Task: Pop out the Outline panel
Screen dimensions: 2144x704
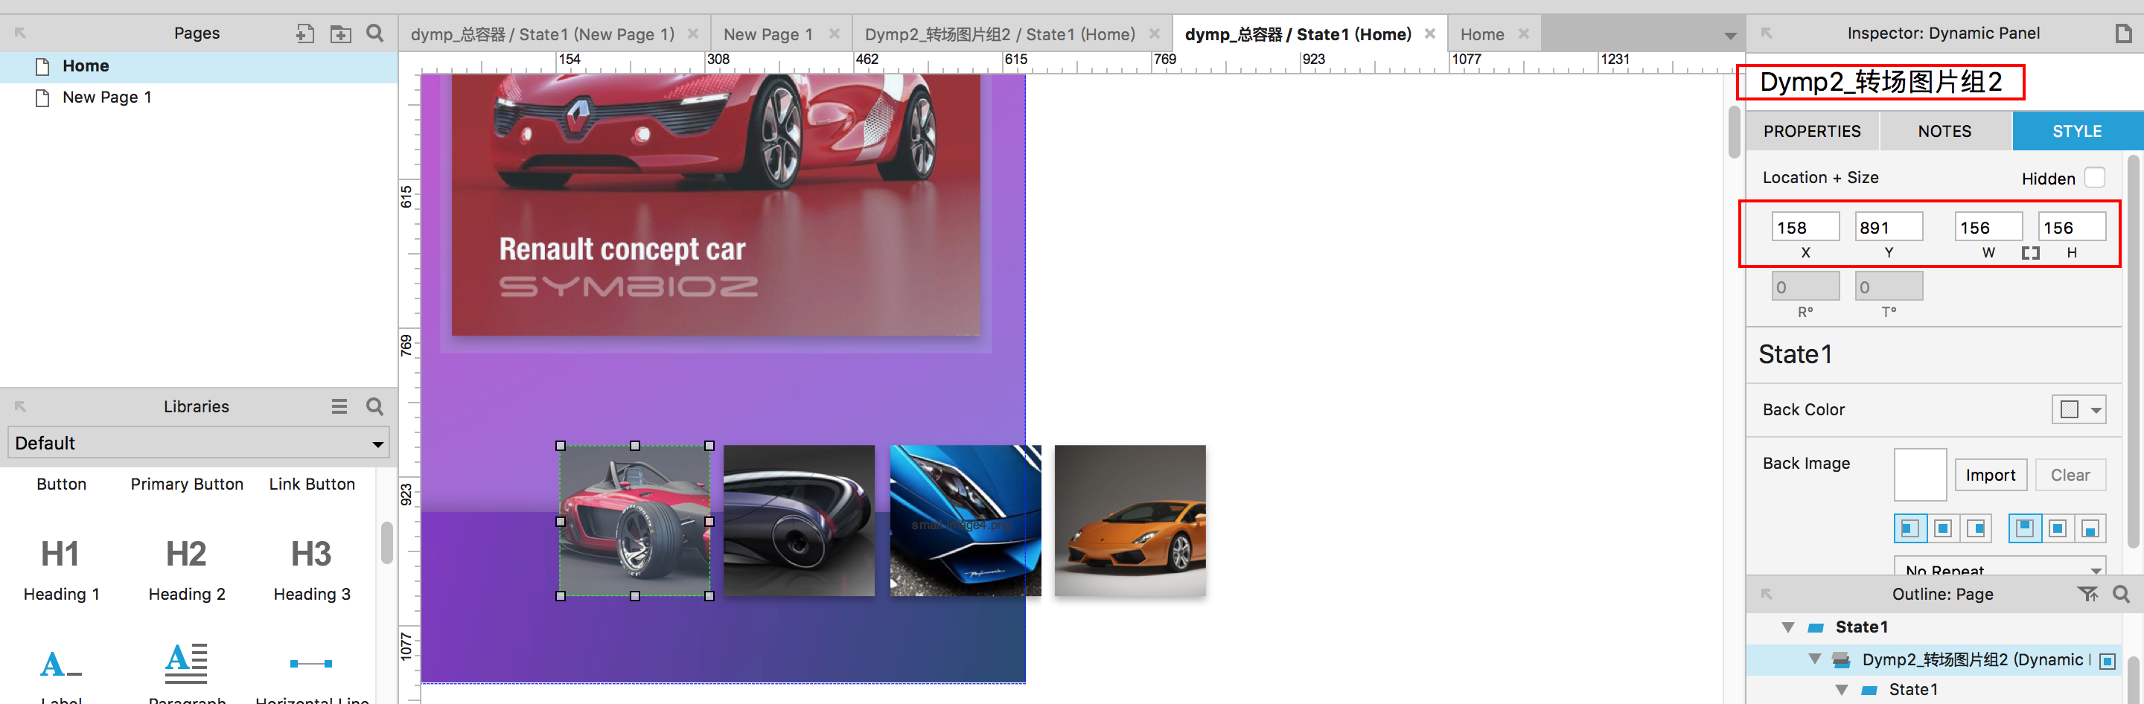Action: pos(1766,594)
